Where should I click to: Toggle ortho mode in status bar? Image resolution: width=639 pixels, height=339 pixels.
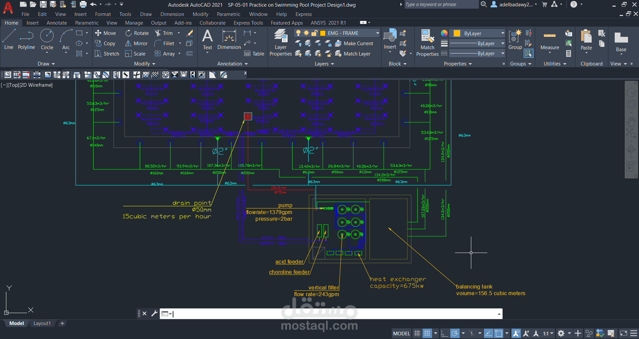[445, 333]
